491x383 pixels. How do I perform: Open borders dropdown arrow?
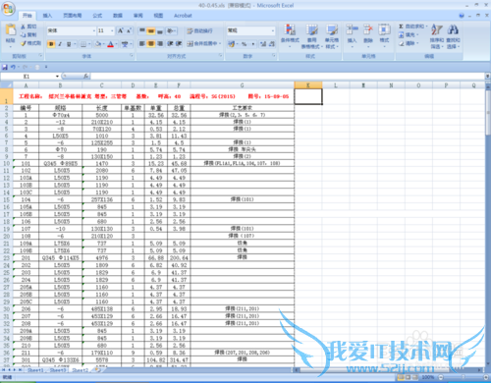(89, 44)
